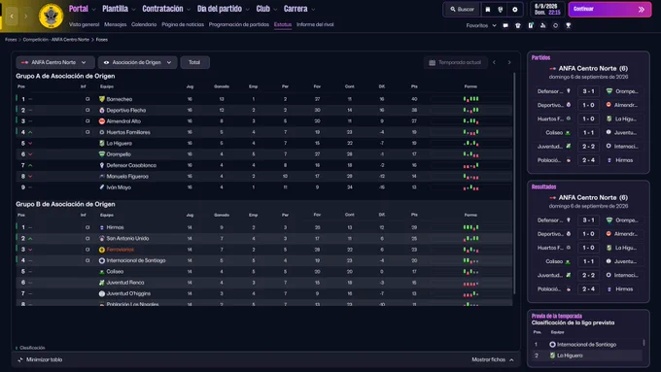This screenshot has height=372, width=661.
Task: Click the 2 - 4 score in Resultados panel
Action: (x=588, y=289)
